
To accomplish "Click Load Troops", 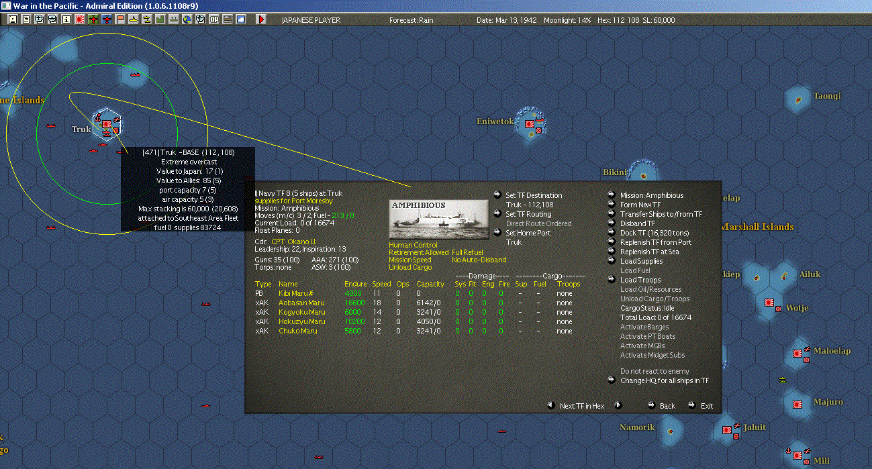I will click(x=640, y=280).
